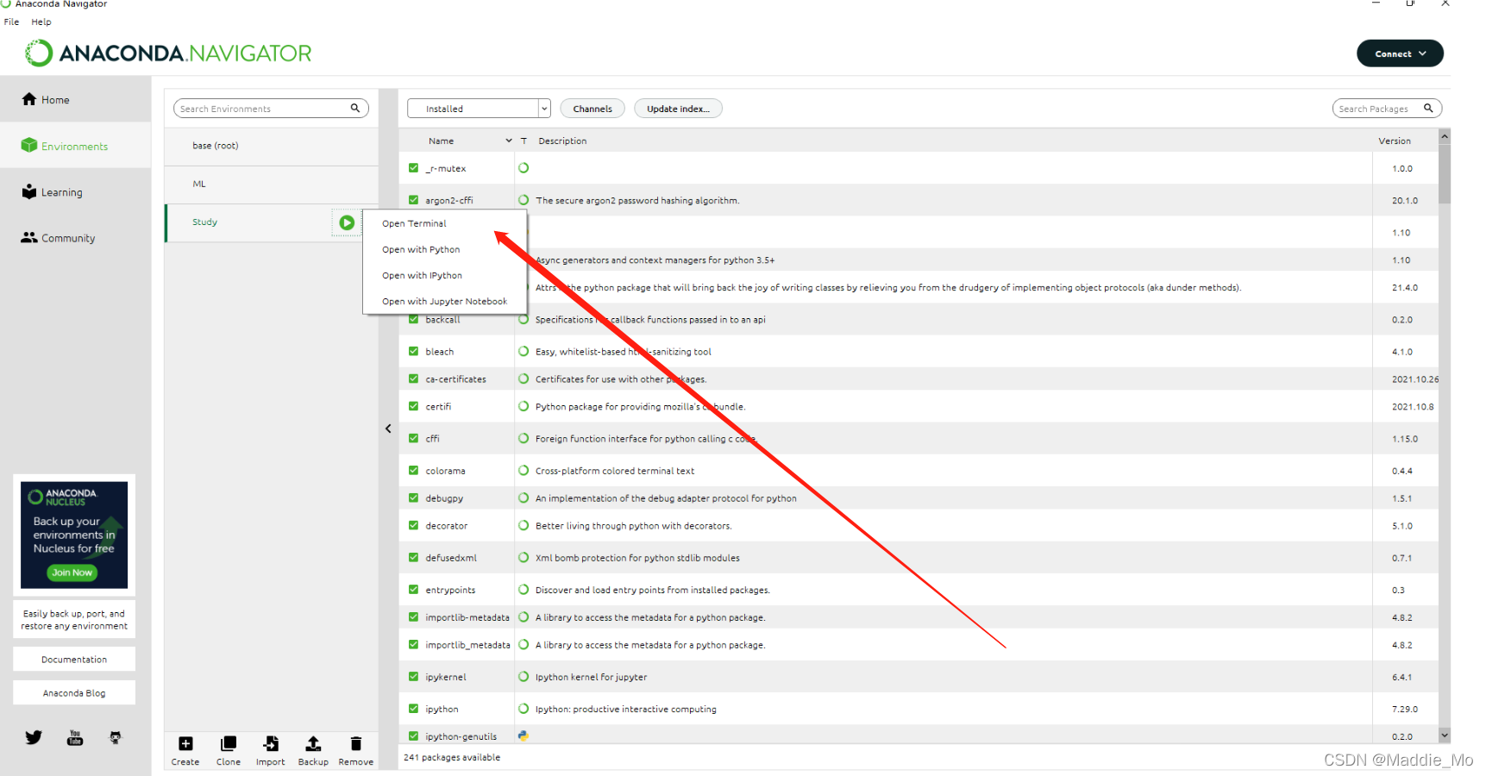1486x776 pixels.
Task: Choose Open with Jupyter Notebook
Action: (444, 302)
